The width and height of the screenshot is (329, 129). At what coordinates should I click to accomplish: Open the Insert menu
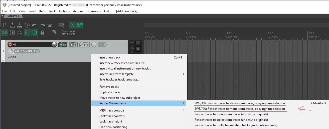point(32,11)
